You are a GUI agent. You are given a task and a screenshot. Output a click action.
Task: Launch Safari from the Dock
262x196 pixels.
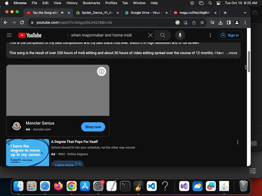click(45, 186)
